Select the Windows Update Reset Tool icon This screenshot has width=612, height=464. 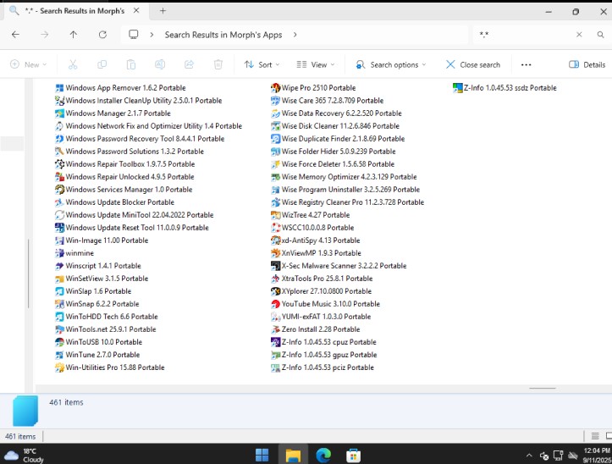pyautogui.click(x=59, y=228)
